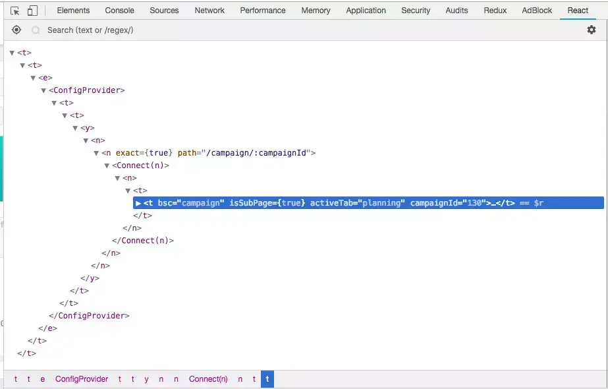The width and height of the screenshot is (608, 389).
Task: Collapse the y component node
Action: point(75,128)
